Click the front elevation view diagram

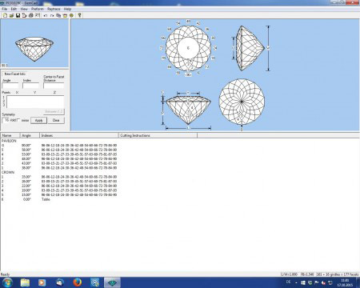pos(188,110)
